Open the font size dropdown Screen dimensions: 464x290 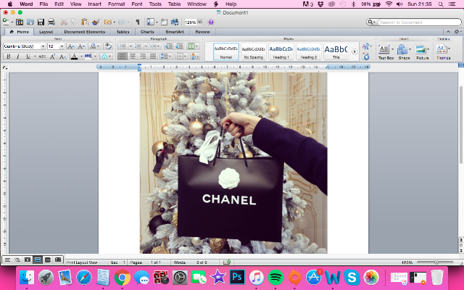point(62,46)
